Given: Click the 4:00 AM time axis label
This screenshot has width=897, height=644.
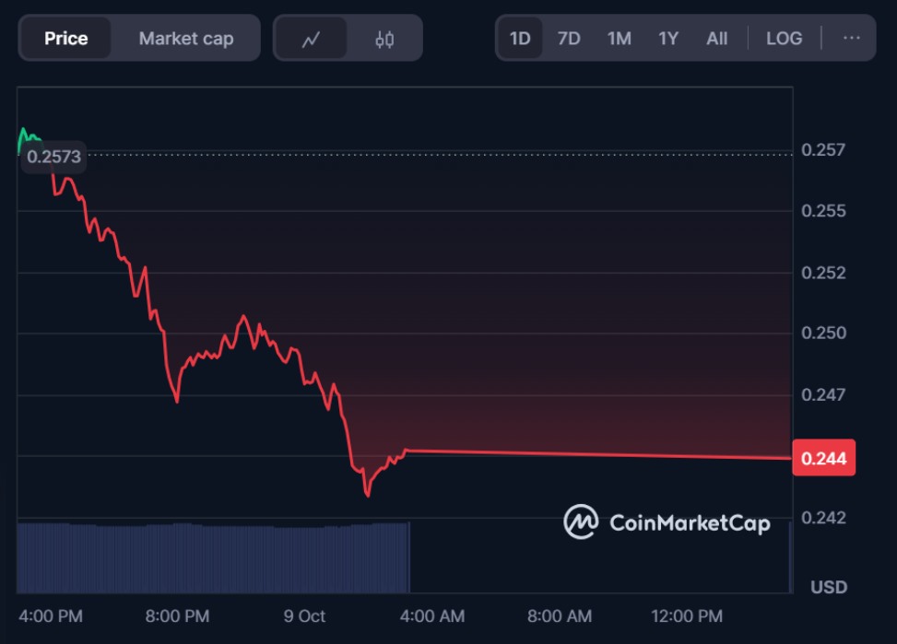Looking at the screenshot, I should pyautogui.click(x=433, y=616).
